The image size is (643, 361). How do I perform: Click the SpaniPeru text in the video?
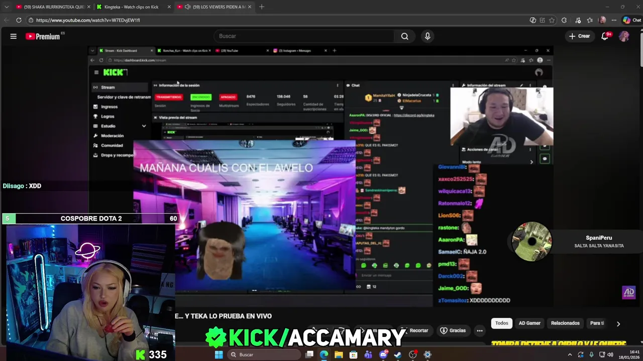click(x=599, y=238)
